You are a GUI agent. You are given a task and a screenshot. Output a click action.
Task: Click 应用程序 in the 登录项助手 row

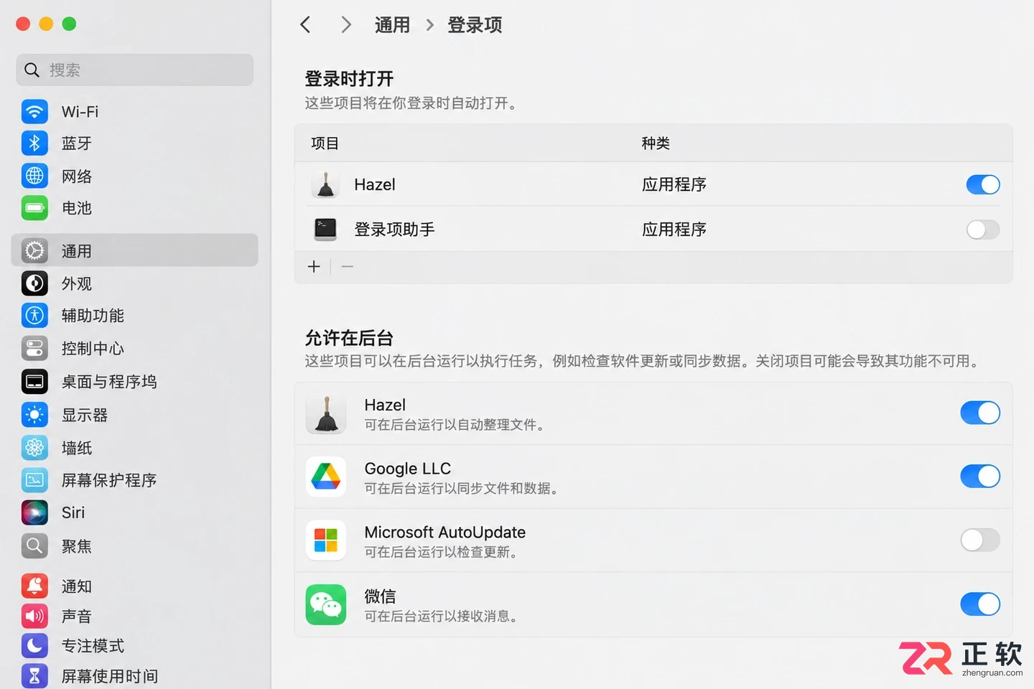pos(674,230)
